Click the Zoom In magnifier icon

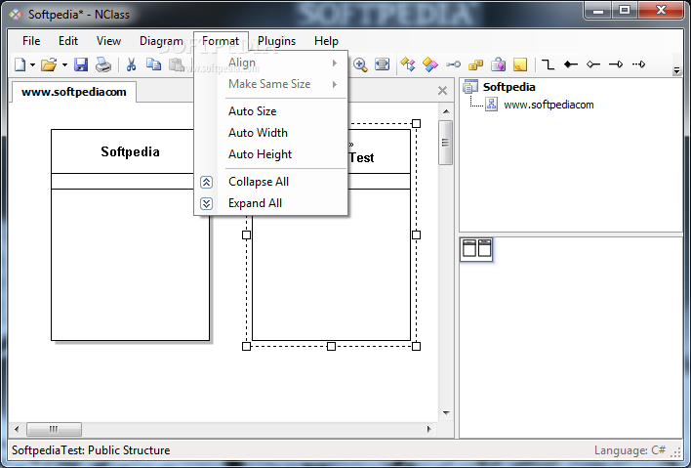[360, 64]
